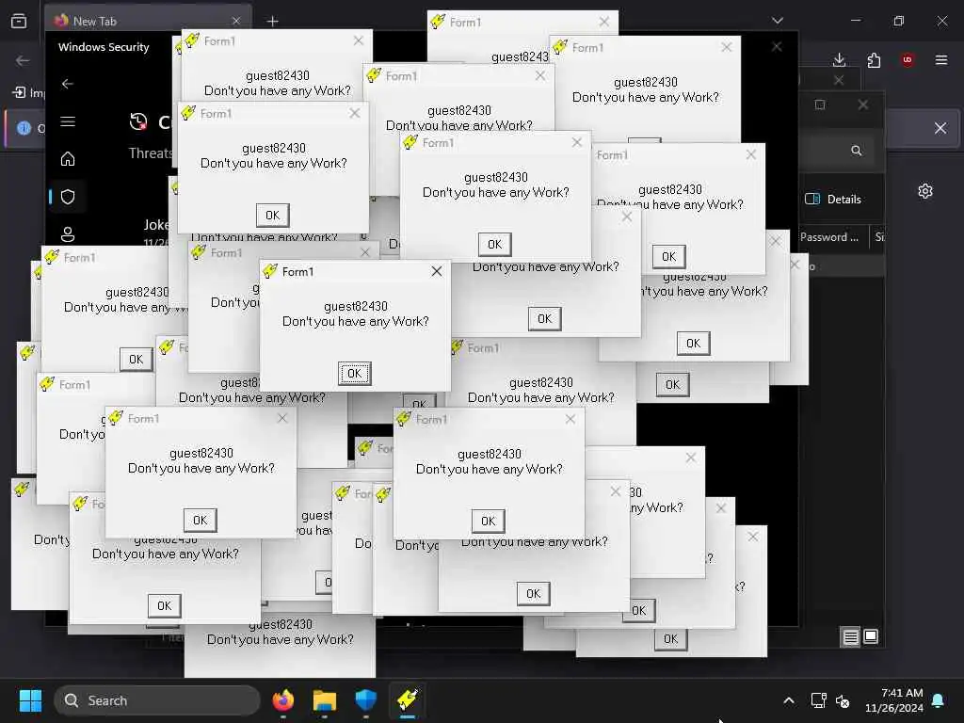This screenshot has width=964, height=723.
Task: Select Virus & threat protection shield icon
Action: point(68,197)
